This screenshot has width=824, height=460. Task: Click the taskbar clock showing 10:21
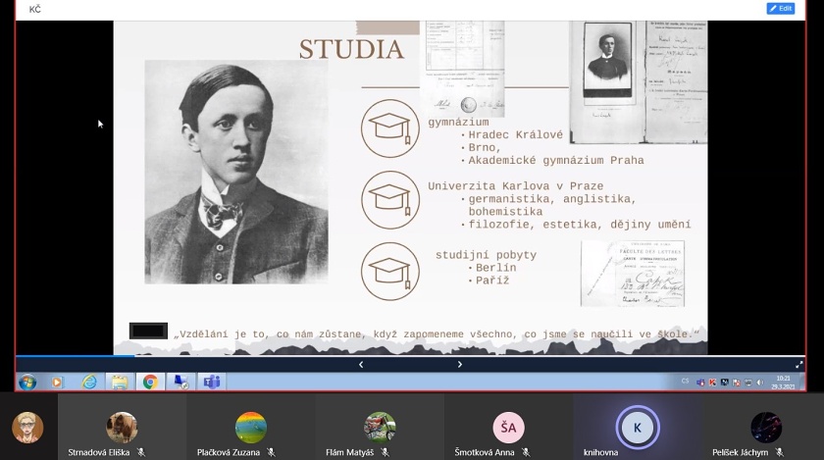(782, 382)
